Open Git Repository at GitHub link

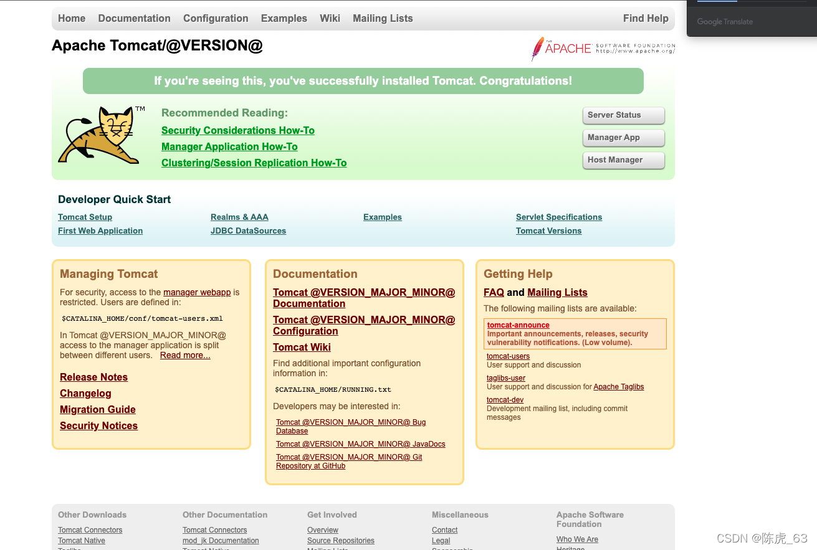pyautogui.click(x=349, y=461)
